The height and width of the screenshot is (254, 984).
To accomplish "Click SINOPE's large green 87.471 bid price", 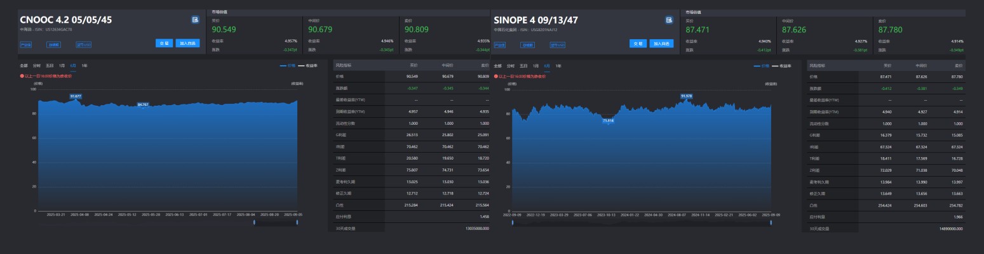I will pyautogui.click(x=698, y=30).
